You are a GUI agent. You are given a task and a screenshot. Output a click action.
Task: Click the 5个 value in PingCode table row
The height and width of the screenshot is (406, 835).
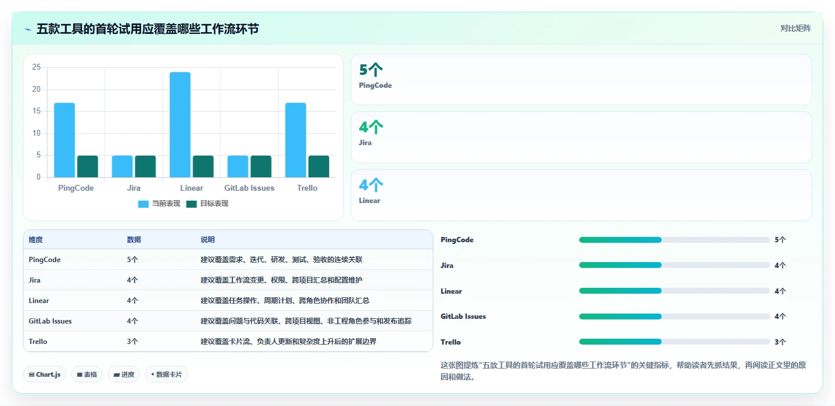coord(132,260)
